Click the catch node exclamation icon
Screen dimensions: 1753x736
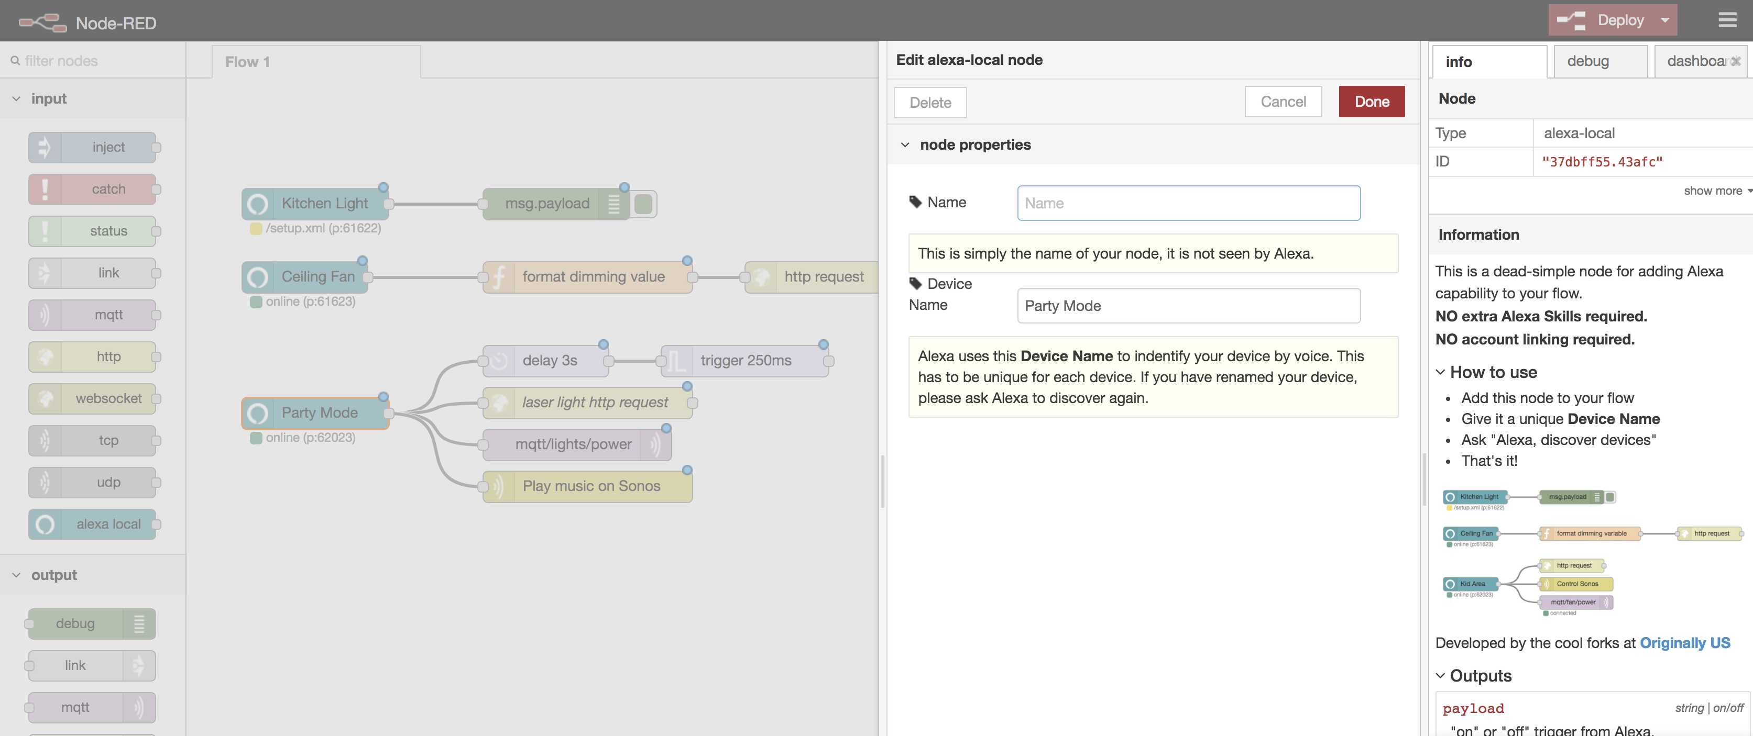pyautogui.click(x=45, y=189)
